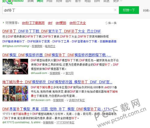
Task: Click the dnf.tgbus.com/moxing/ URL
Action: tap(16, 46)
